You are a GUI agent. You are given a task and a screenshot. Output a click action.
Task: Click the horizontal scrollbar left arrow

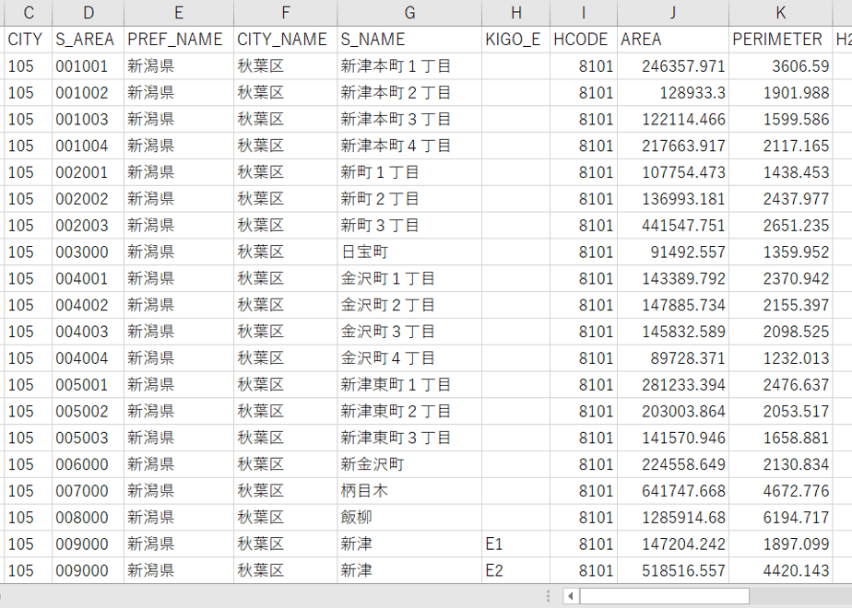coord(571,596)
